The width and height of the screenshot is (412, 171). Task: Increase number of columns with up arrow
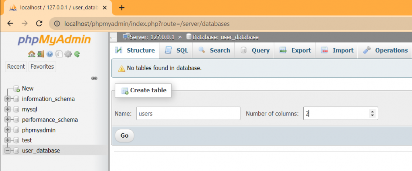pos(373,111)
